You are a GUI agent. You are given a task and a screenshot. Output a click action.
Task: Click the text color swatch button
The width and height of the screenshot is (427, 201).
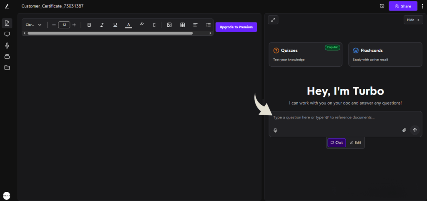(x=128, y=25)
